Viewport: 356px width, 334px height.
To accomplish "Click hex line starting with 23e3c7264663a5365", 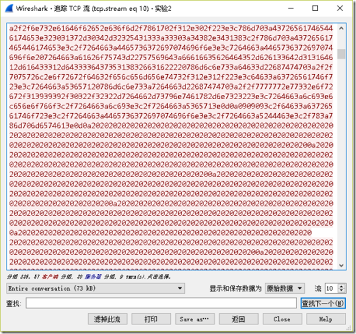I will [171, 86].
